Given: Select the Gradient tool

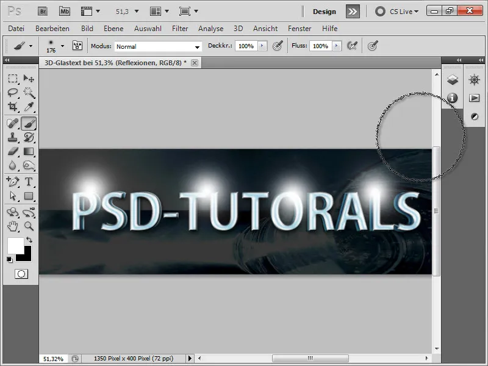Looking at the screenshot, I should click(x=29, y=151).
